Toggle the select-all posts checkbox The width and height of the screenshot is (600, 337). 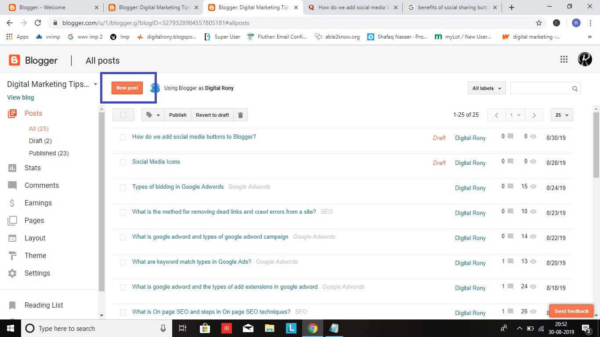123,115
